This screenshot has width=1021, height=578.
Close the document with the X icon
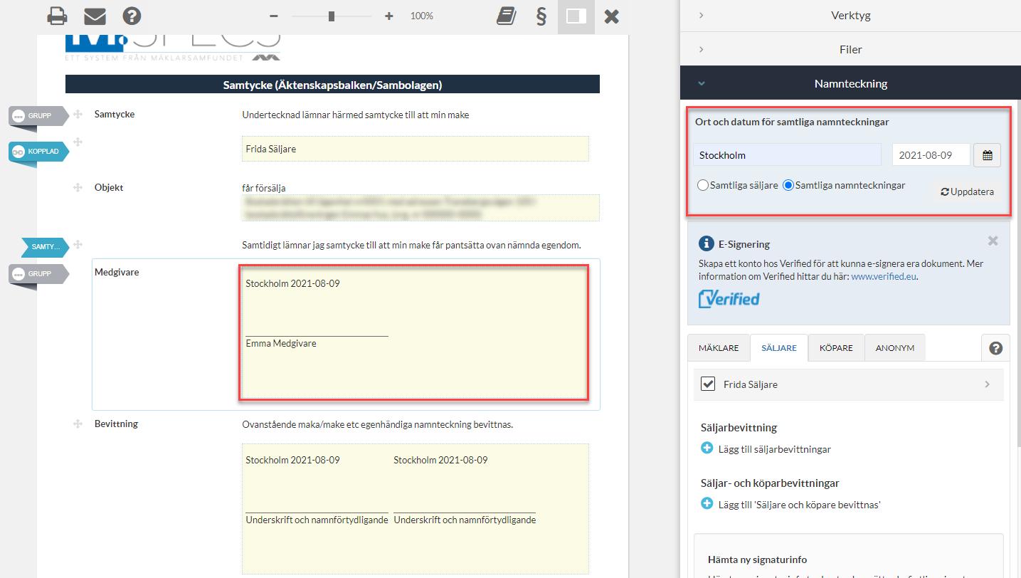611,16
